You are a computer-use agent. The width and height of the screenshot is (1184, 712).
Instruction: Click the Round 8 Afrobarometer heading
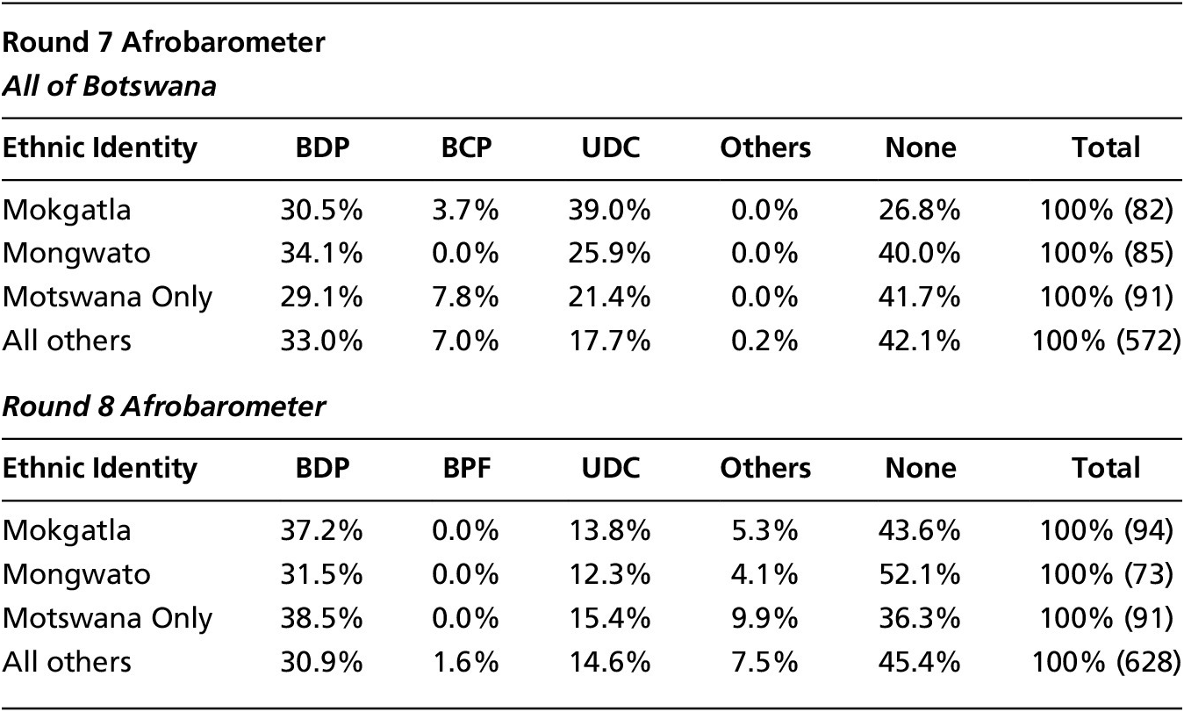point(163,407)
